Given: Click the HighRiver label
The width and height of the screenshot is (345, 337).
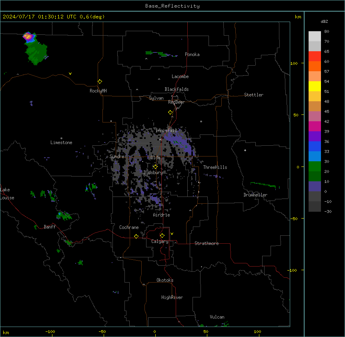Looking at the screenshot, I should click(x=172, y=297).
